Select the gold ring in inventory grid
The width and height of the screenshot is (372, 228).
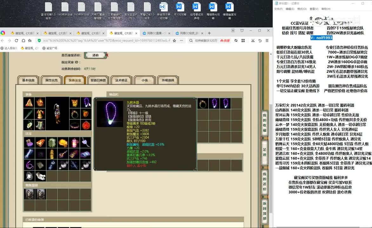[203, 104]
